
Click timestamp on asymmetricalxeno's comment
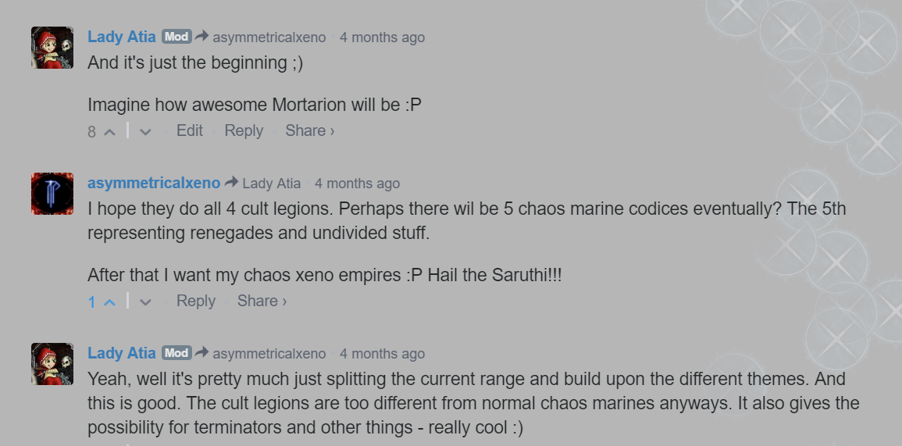click(x=357, y=184)
